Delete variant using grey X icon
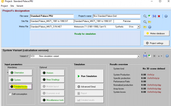The height and width of the screenshot is (106, 171). [154, 56]
